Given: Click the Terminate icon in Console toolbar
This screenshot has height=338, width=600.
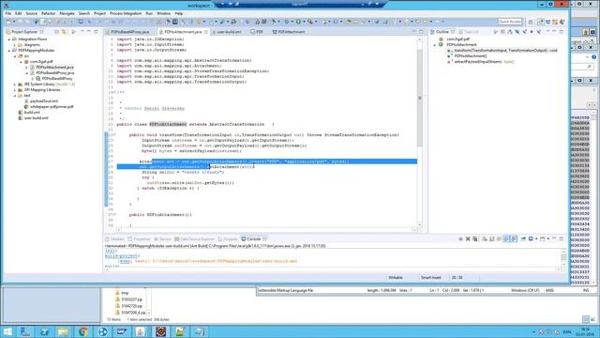Looking at the screenshot, I should click(x=460, y=238).
